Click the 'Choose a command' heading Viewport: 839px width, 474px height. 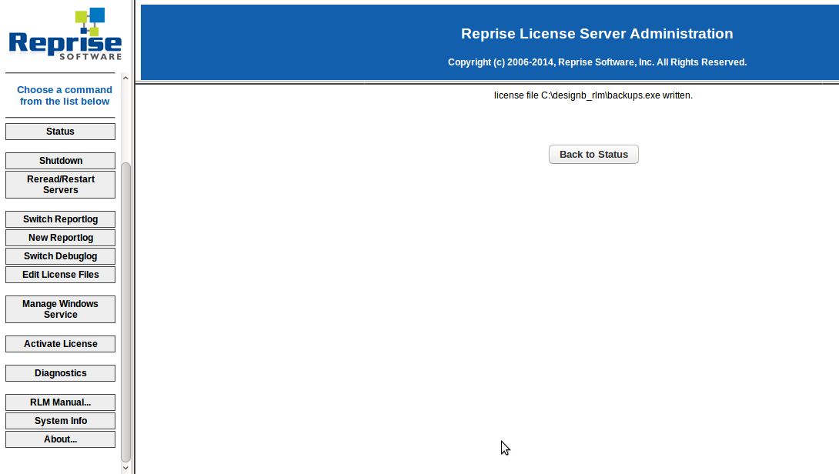(x=65, y=95)
